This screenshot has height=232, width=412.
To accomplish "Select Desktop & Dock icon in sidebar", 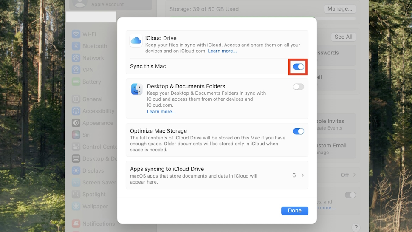I will 76,158.
